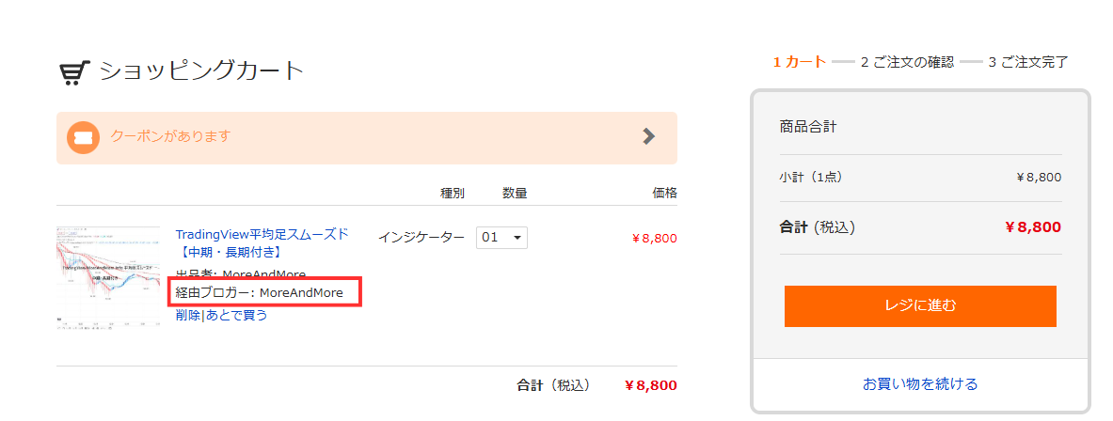Click the 価格 column header

tap(664, 193)
